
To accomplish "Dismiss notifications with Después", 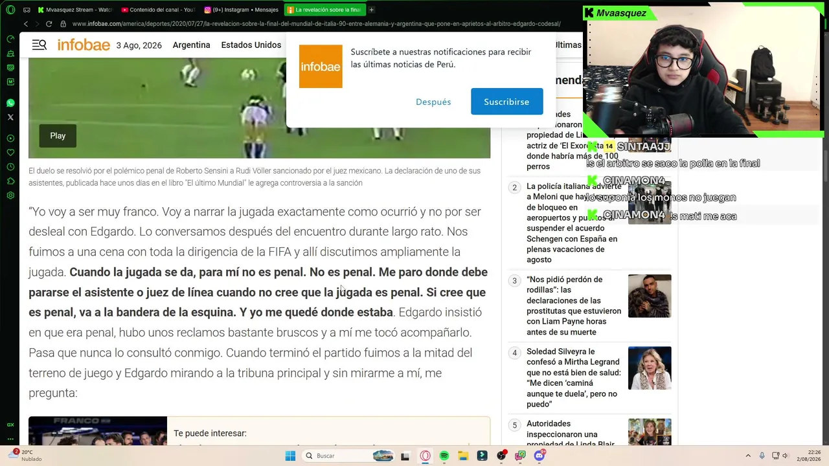I will [433, 102].
